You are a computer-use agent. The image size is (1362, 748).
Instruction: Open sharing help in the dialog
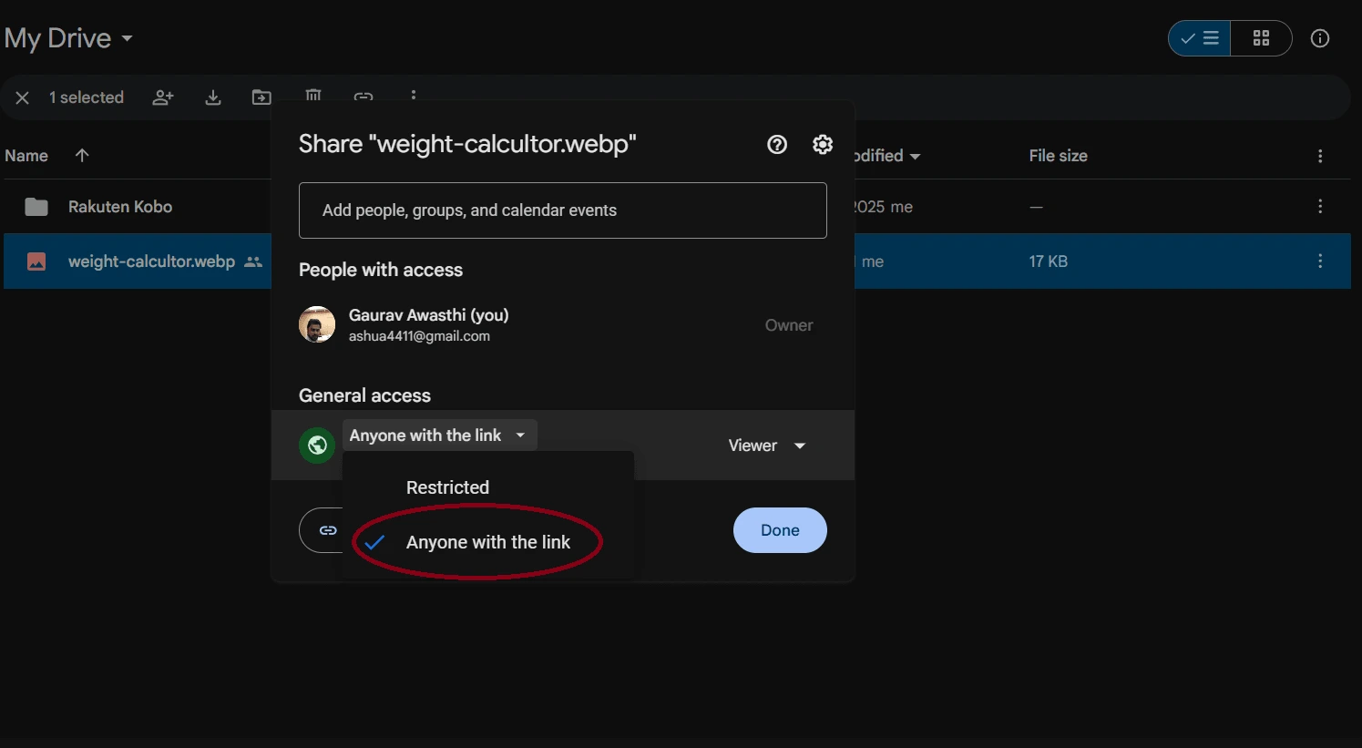click(x=776, y=144)
